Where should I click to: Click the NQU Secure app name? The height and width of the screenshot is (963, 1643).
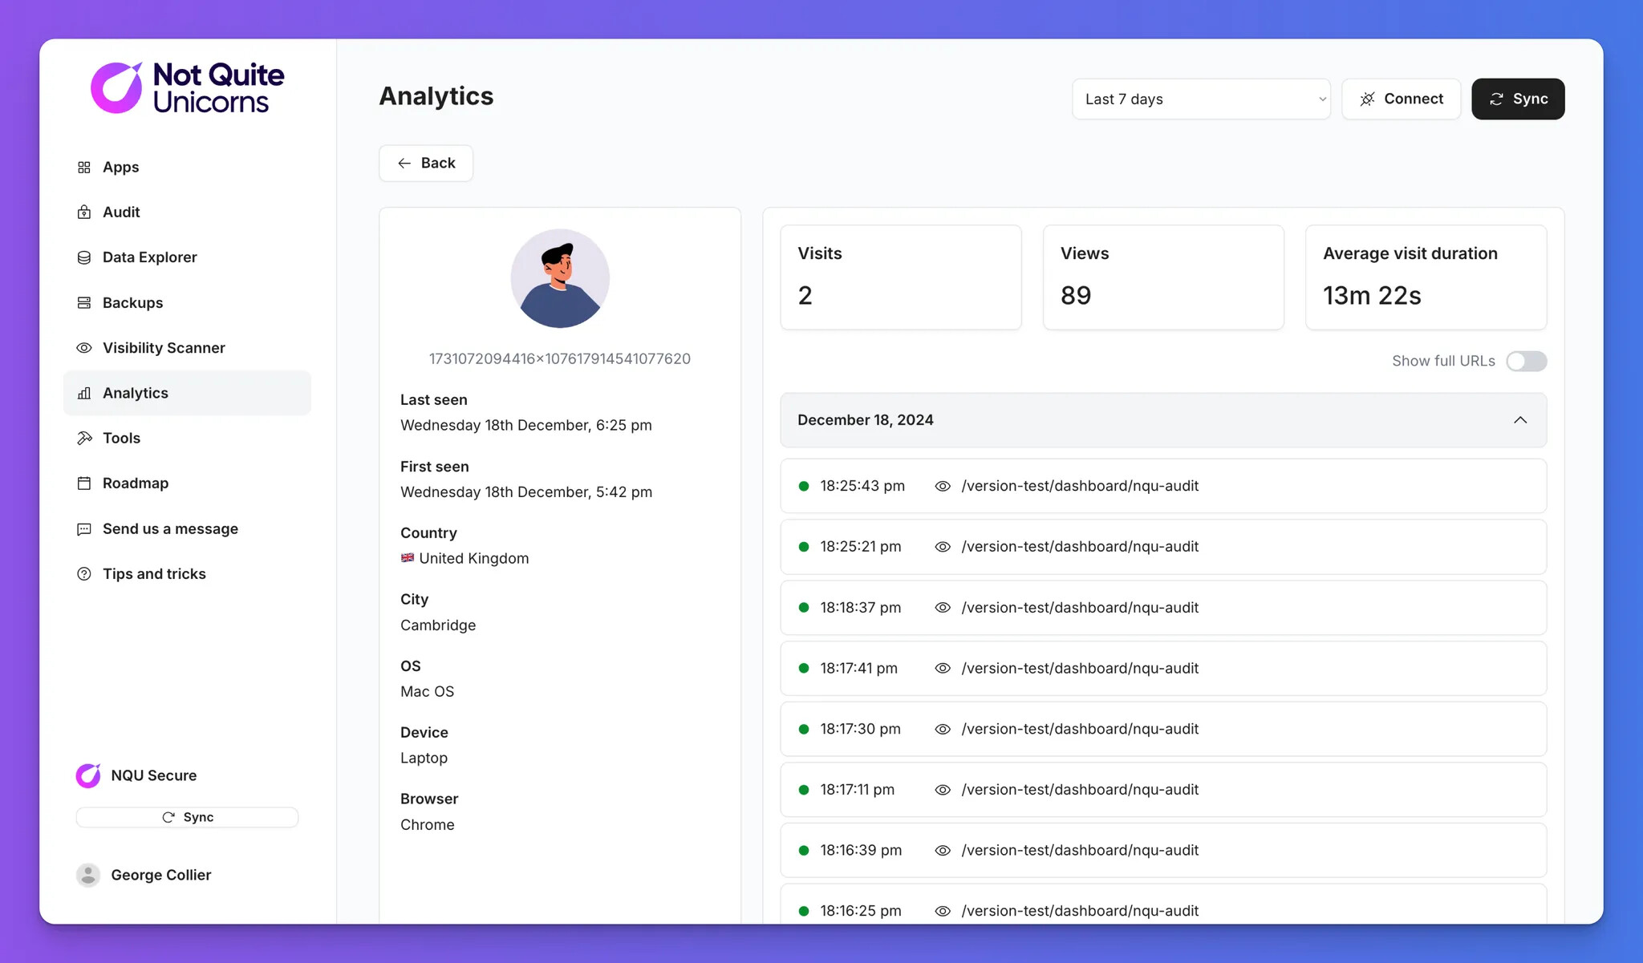[x=153, y=775]
